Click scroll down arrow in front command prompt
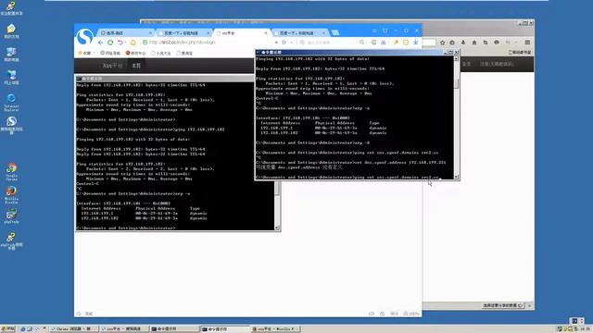 [456, 177]
